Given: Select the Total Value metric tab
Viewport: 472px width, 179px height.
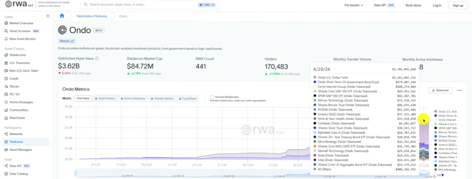Looking at the screenshot, I should pos(83,98).
